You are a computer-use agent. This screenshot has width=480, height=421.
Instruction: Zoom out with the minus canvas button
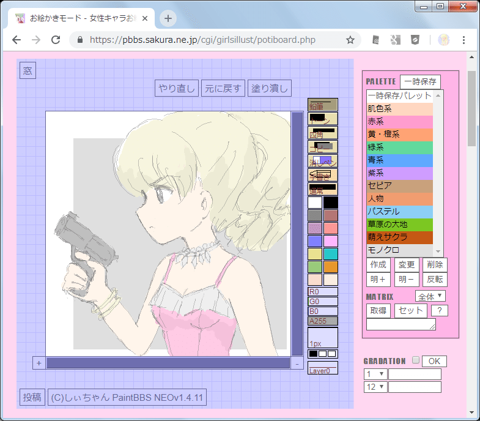point(297,363)
